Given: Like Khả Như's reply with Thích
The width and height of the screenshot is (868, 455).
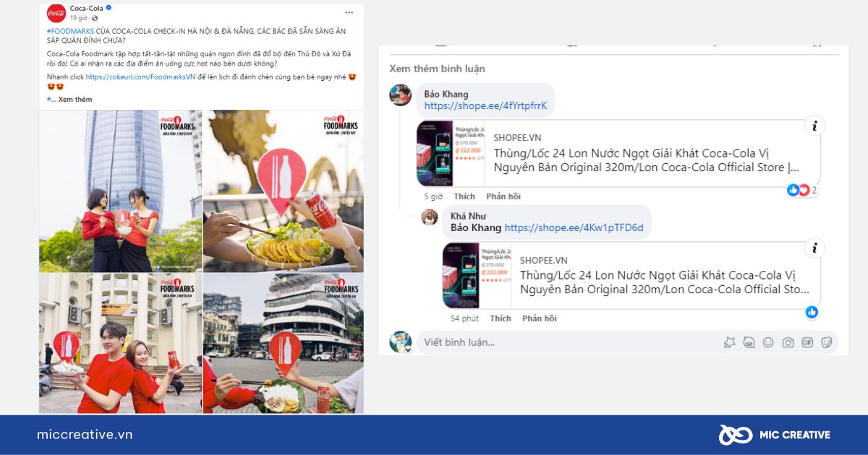Looking at the screenshot, I should coord(501,318).
